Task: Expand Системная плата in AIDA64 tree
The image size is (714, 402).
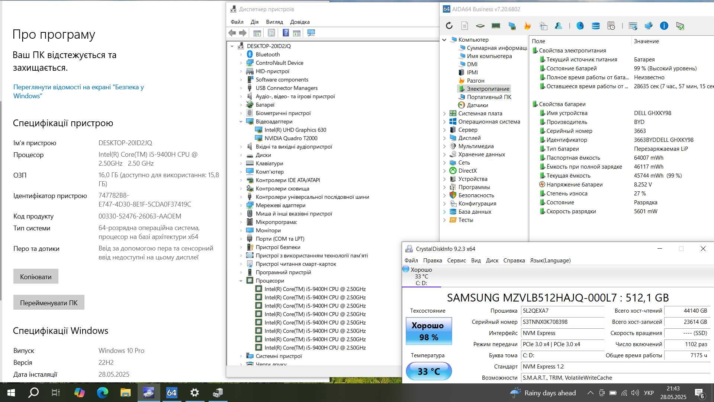Action: (444, 113)
